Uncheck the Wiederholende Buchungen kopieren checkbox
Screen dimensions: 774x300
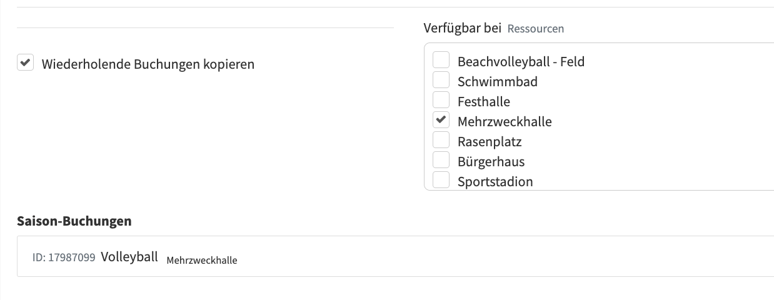(x=25, y=63)
